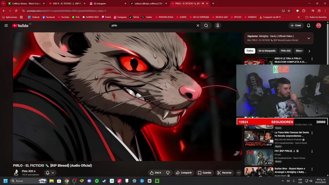This screenshot has height=185, width=329.
Task: Show more filter chips with right arrow
Action: pos(309,51)
